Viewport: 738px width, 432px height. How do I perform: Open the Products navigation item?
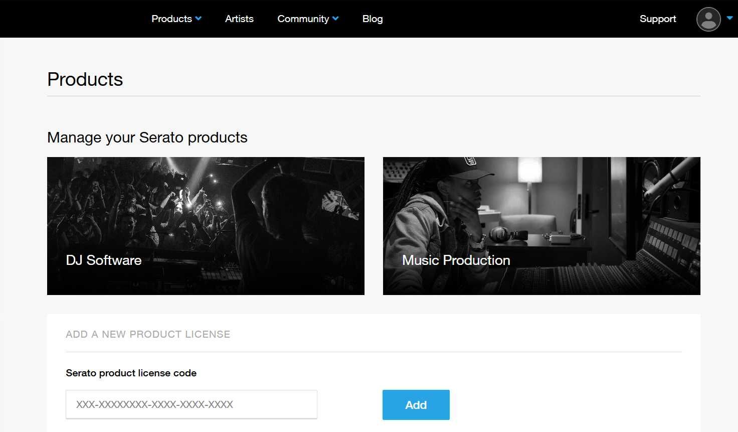[x=171, y=19]
